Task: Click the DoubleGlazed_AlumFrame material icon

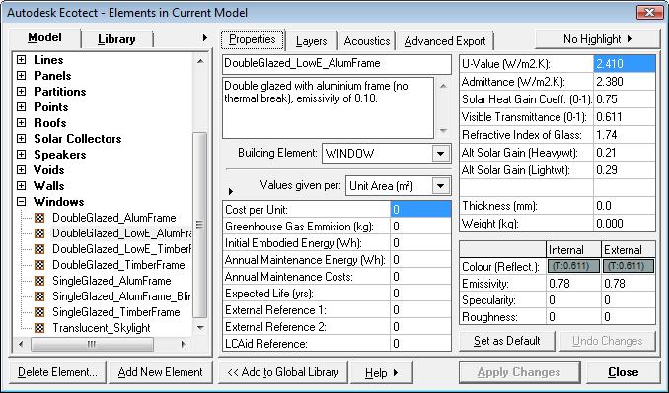Action: pyautogui.click(x=39, y=218)
